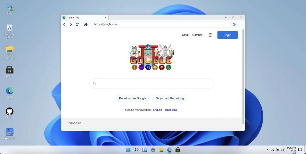Open Gmail from the top menu
Viewport: 306px width, 154px height.
185,35
